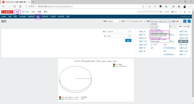Open the 监测 top menu
Viewport: 194px width, 104px height.
18,12
